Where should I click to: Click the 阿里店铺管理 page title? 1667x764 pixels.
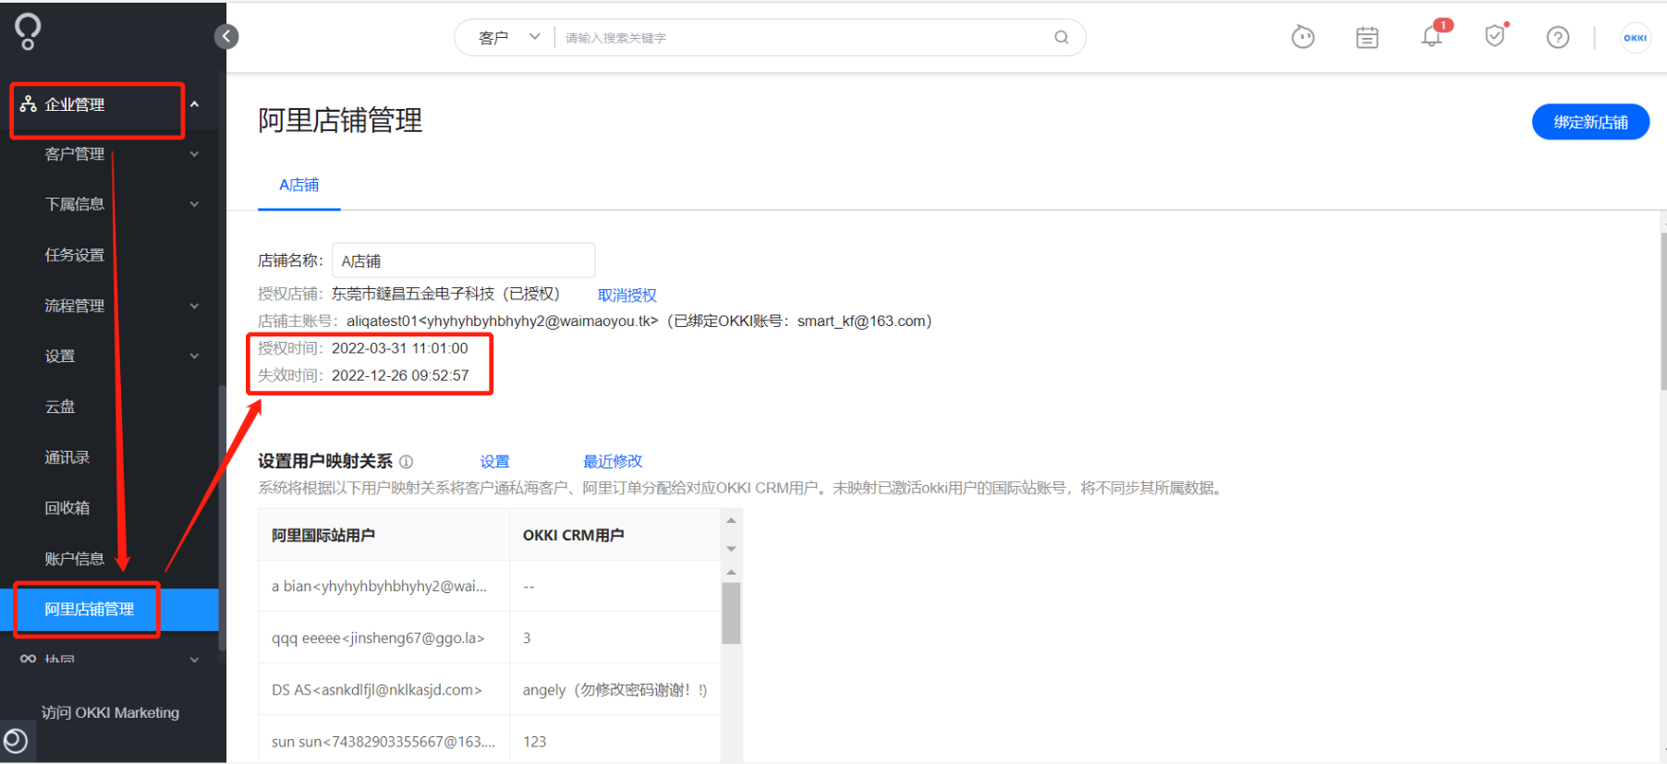(x=340, y=120)
